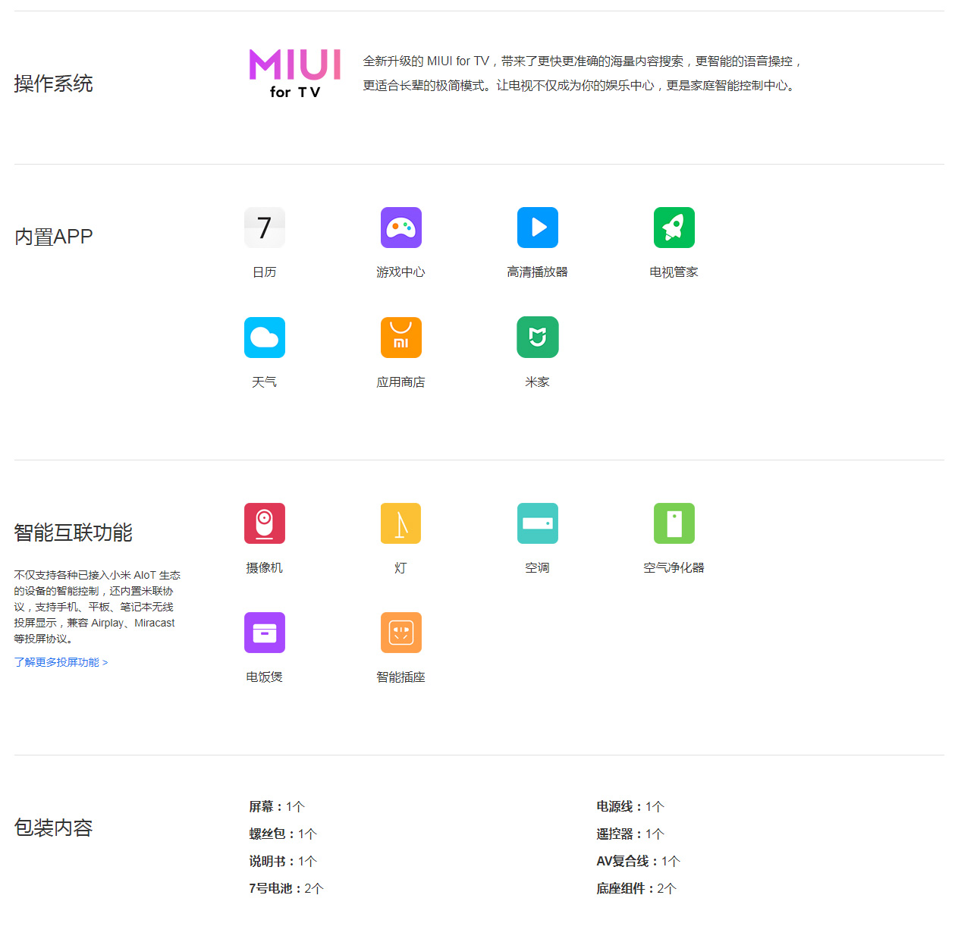958x936 pixels.
Task: Click the AIoT smart control description paragraph
Action: click(x=97, y=607)
